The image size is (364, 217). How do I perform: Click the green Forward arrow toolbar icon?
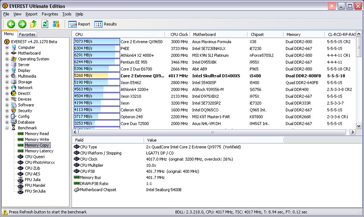click(22, 24)
